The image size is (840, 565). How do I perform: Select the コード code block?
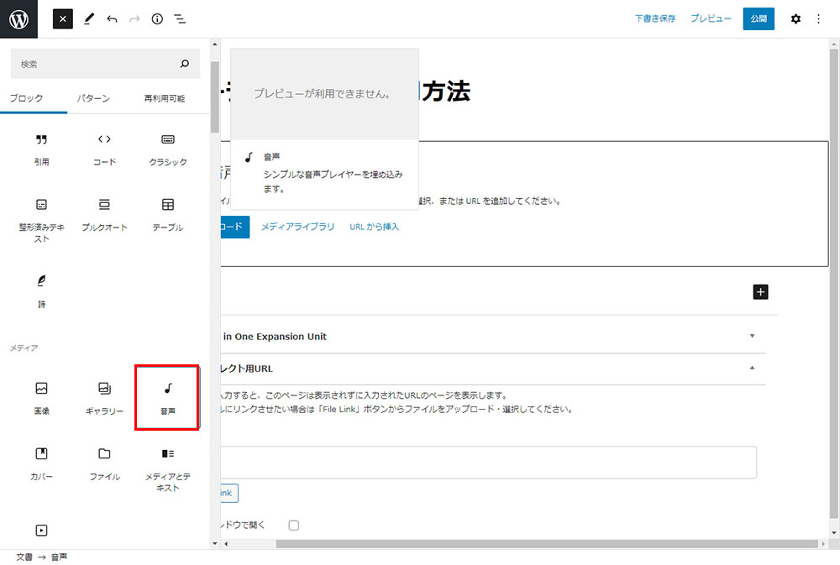click(104, 148)
